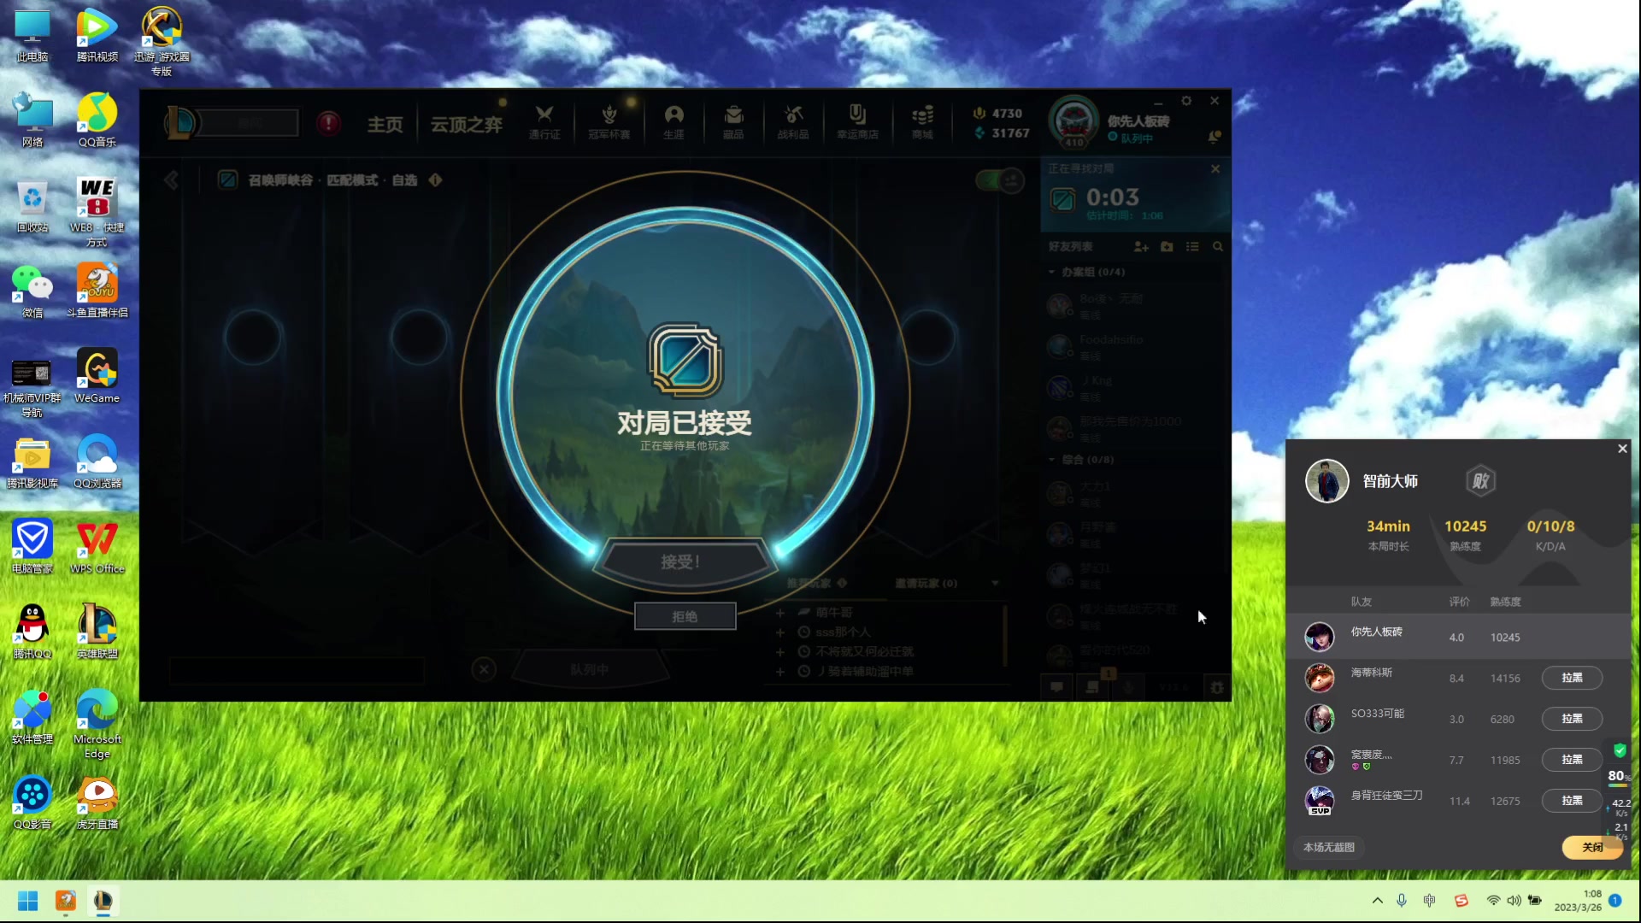Screen dimensions: 1641x923
Task: Click the 智前大师 avatar in result panel
Action: [x=1326, y=481]
